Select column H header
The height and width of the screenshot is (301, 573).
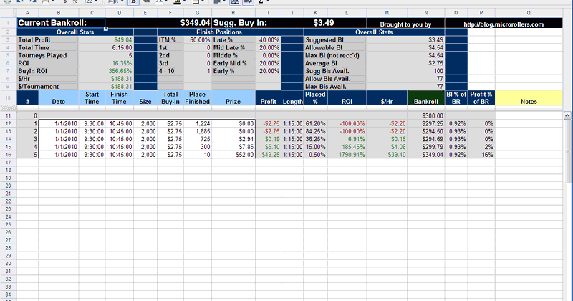(233, 13)
